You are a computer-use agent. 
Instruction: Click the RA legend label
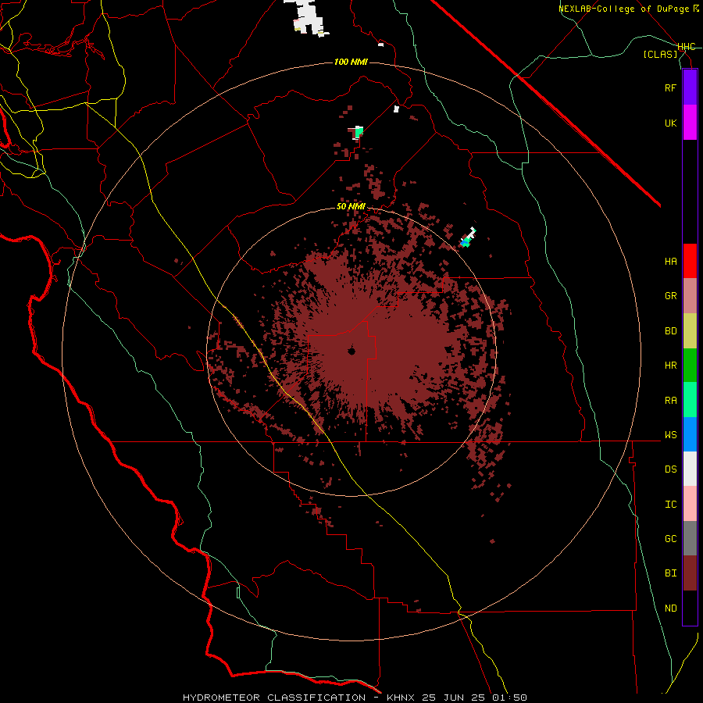point(670,401)
